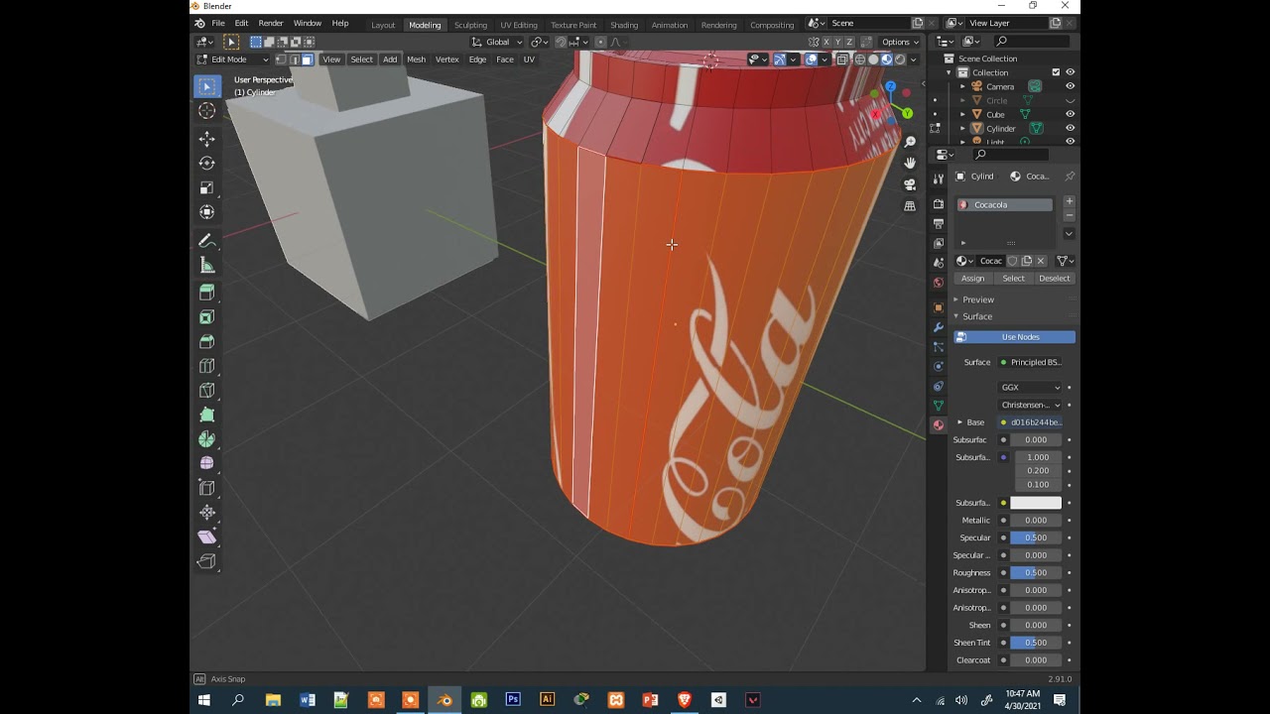Pick the Rotate tool
This screenshot has height=714, width=1270.
(206, 163)
